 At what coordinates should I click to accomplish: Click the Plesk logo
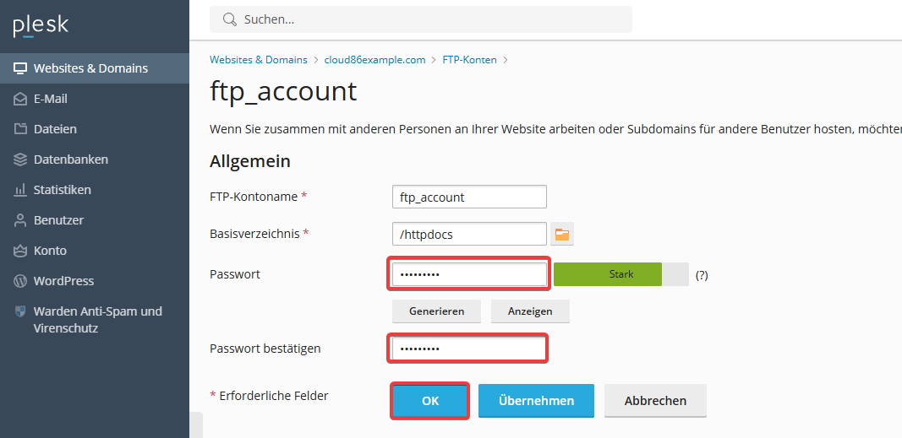tap(41, 26)
